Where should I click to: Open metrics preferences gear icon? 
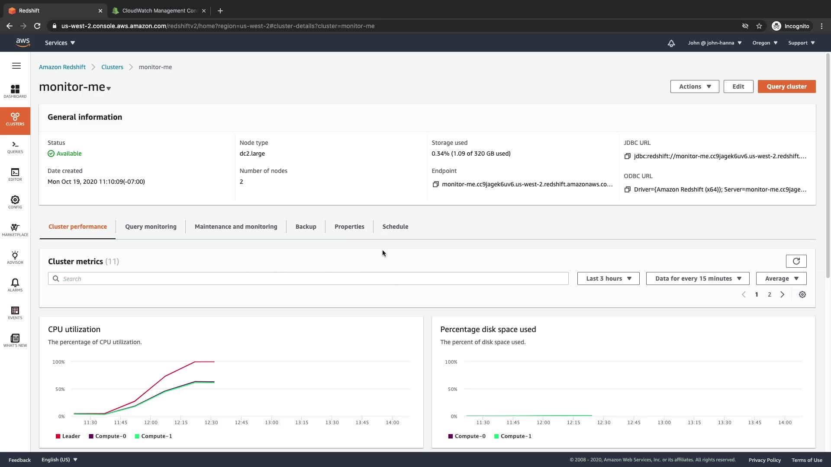tap(802, 294)
